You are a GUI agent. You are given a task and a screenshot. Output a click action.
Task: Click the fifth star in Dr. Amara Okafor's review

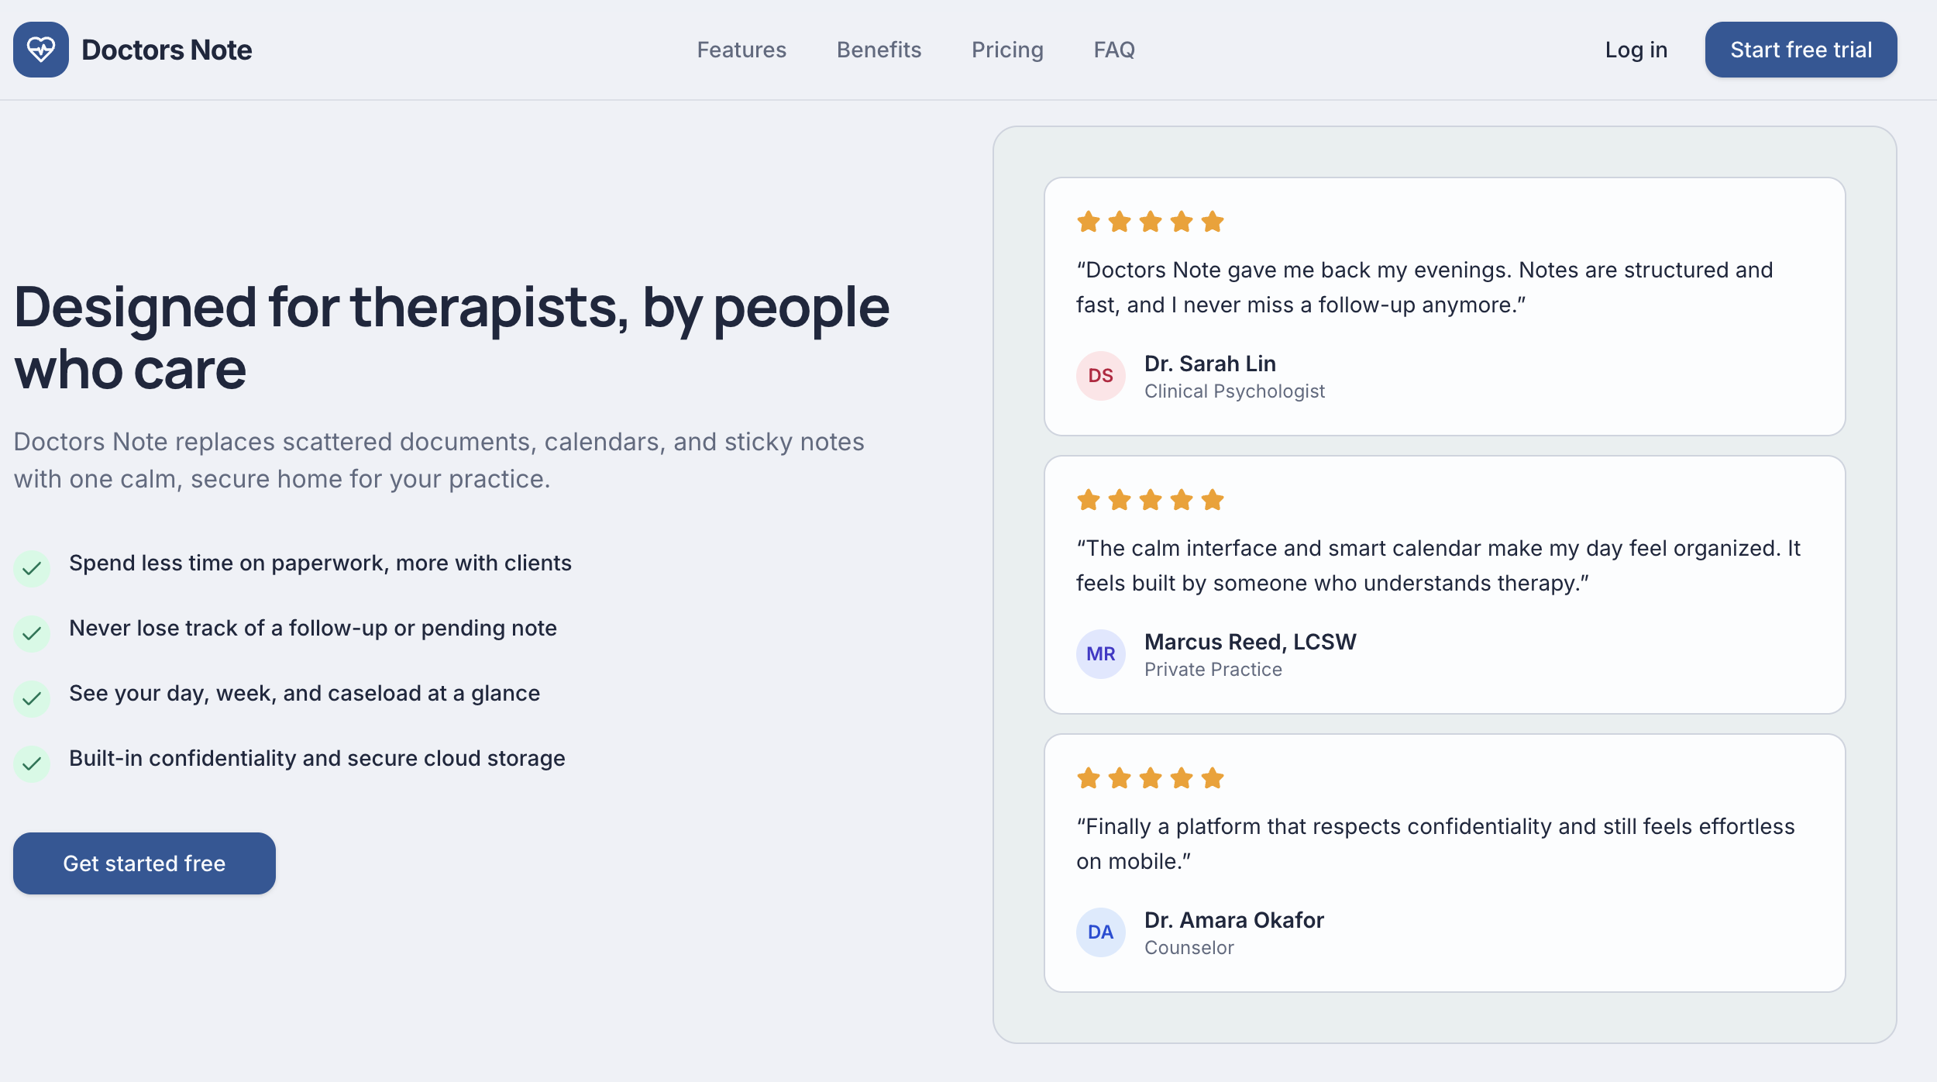tap(1213, 777)
